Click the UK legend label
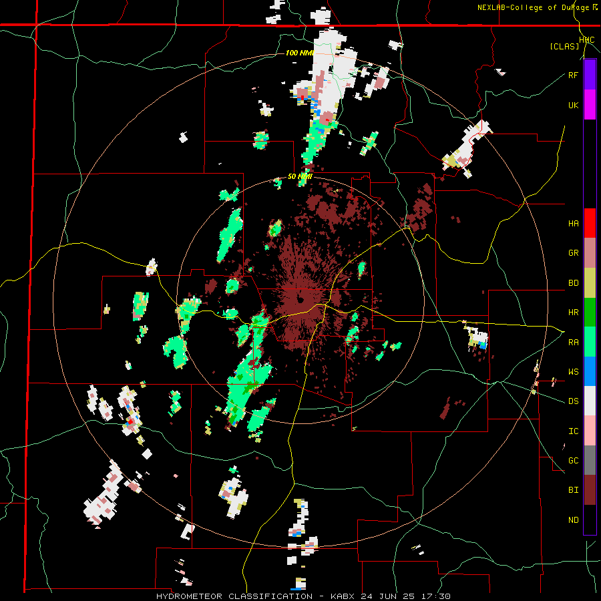 pyautogui.click(x=573, y=105)
